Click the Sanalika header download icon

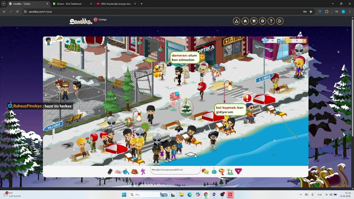point(236,21)
